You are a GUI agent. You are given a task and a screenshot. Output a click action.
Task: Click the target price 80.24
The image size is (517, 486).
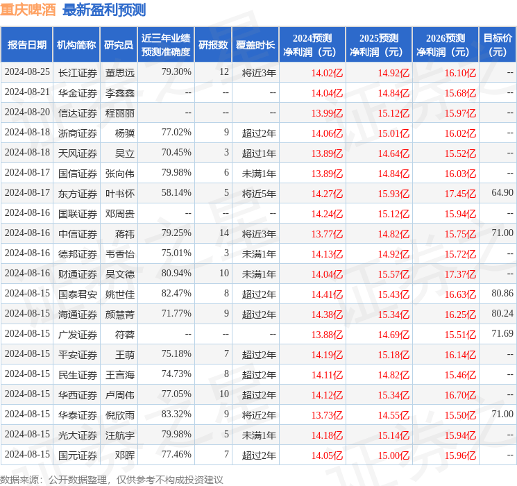[502, 313]
